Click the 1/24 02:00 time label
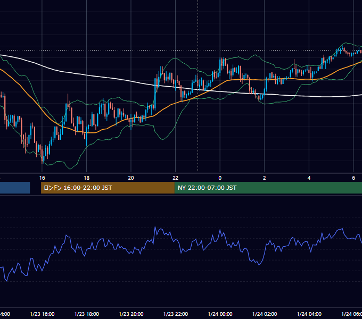This screenshot has width=362, height=319. click(x=265, y=314)
